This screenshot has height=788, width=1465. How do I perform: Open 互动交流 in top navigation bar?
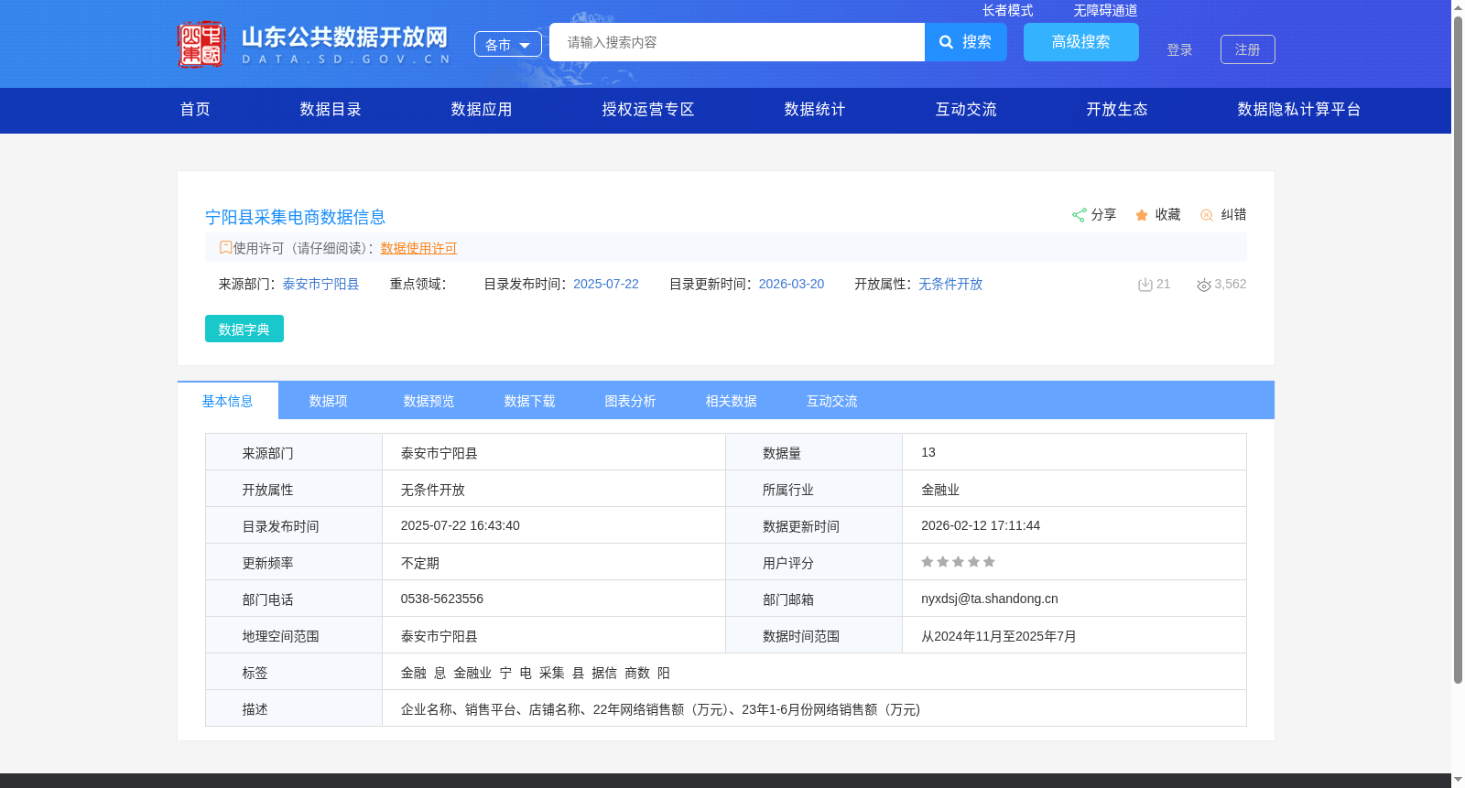[966, 110]
